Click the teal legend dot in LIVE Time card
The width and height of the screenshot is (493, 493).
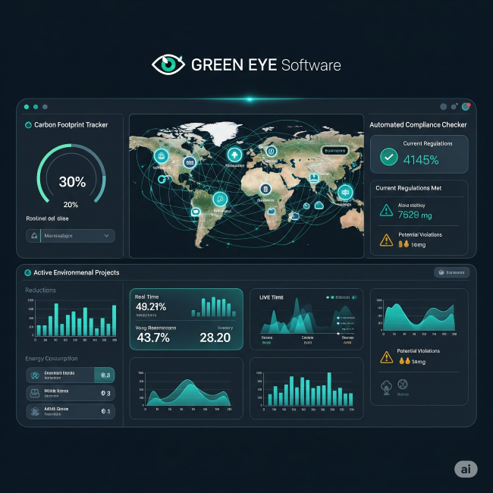click(332, 297)
